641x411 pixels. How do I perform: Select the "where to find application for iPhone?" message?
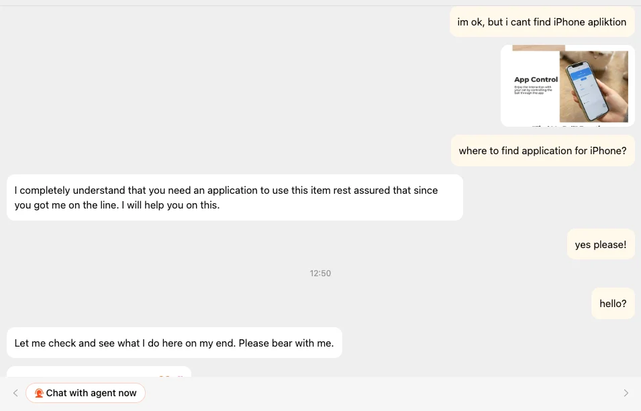[x=542, y=151]
